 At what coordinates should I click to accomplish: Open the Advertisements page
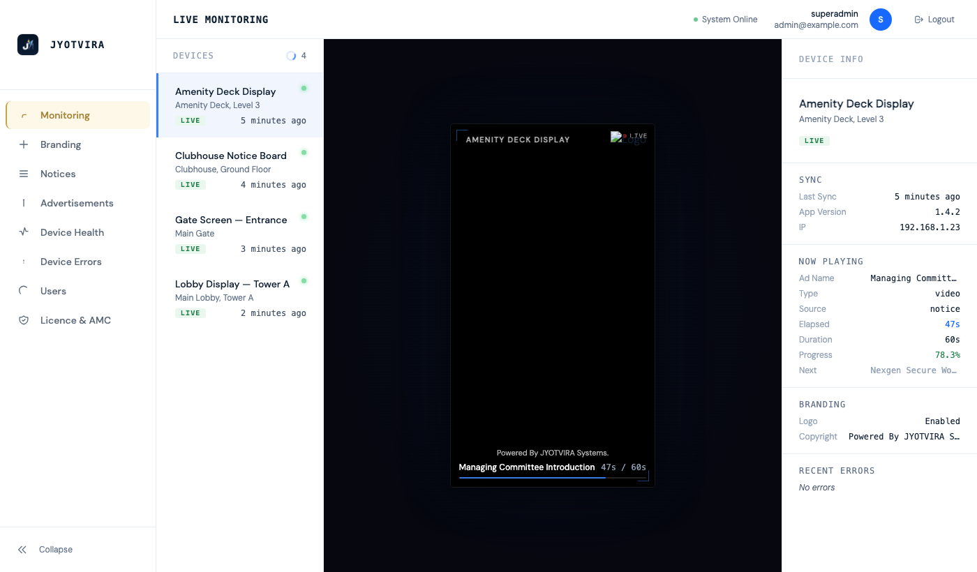[x=77, y=203]
